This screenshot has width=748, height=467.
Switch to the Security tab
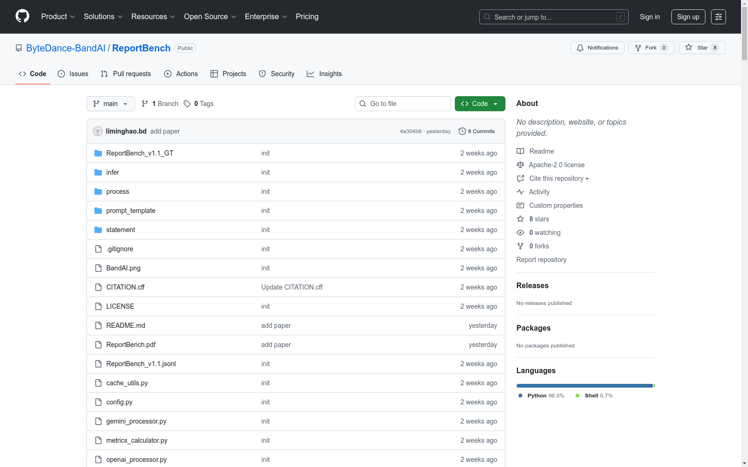[277, 74]
